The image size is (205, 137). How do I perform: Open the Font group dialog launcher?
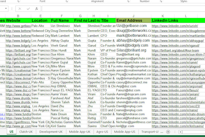tap(66, 1)
